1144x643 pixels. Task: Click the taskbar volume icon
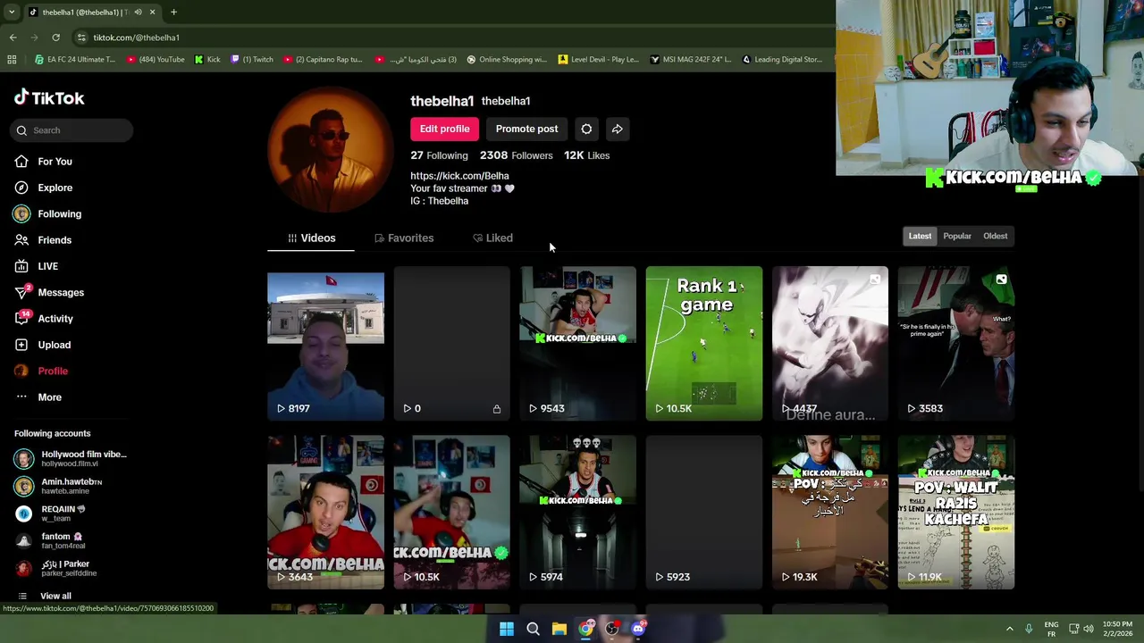coord(1089,629)
